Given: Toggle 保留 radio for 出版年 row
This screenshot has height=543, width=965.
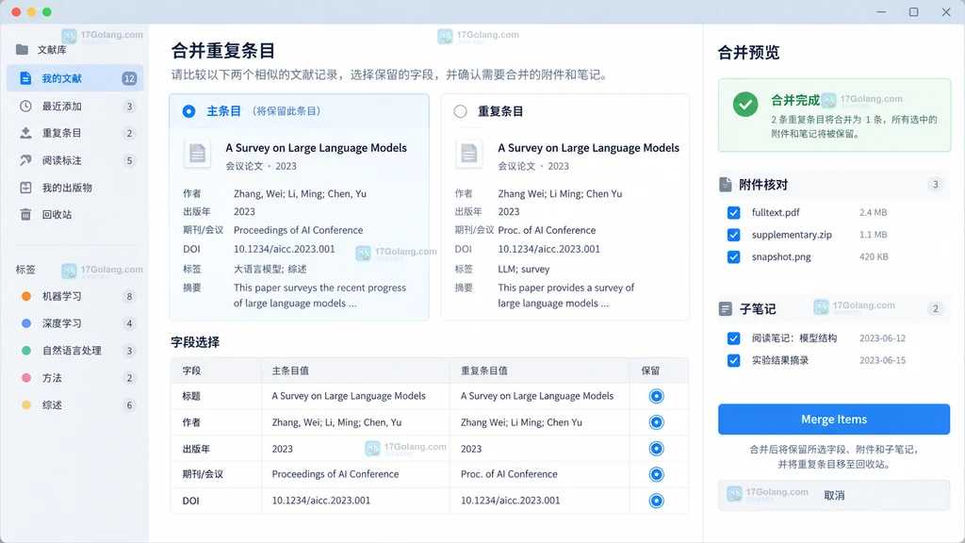Looking at the screenshot, I should point(656,448).
